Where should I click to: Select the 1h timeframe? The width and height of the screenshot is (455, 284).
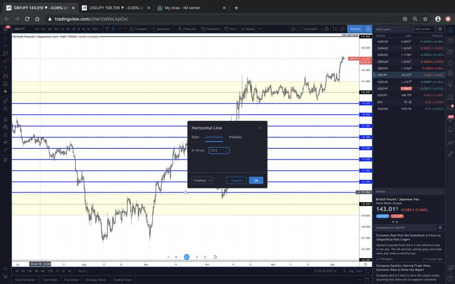pos(62,29)
